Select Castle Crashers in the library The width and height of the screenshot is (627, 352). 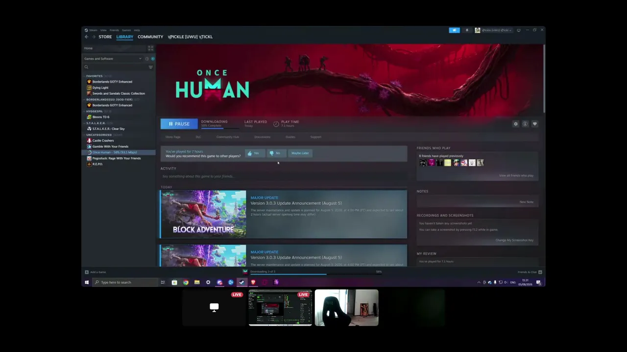tap(103, 140)
